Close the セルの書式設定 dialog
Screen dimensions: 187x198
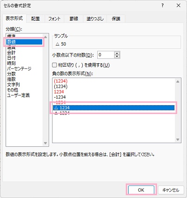179,6
